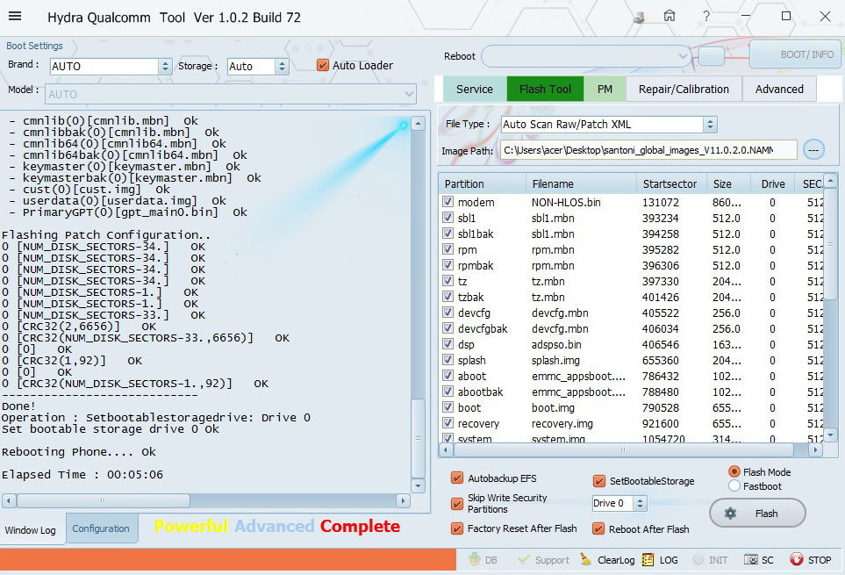Toggle SetBootableStorage checkbox
Viewport: 845px width, 575px height.
[598, 481]
